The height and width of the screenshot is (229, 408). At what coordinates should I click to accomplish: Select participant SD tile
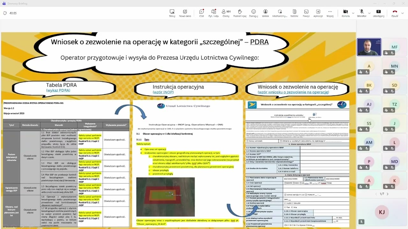point(394,85)
